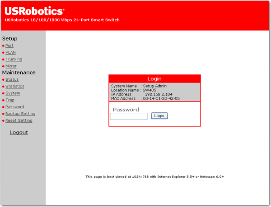271x207 pixels.
Task: Open System maintenance settings
Action: pos(13,93)
